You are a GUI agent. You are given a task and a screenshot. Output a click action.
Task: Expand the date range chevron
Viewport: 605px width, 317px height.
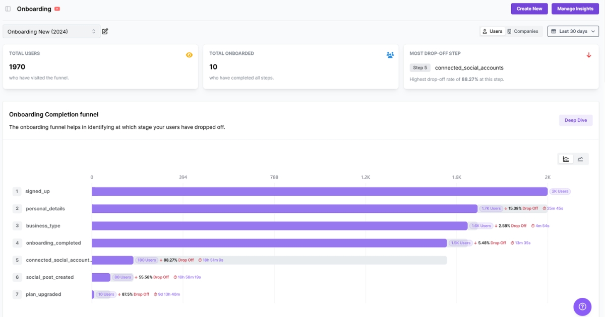click(x=593, y=31)
